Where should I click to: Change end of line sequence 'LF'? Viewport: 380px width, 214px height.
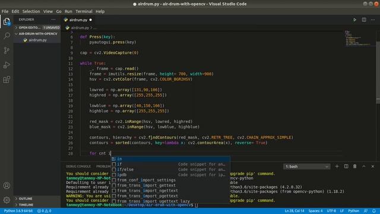[x=342, y=211]
